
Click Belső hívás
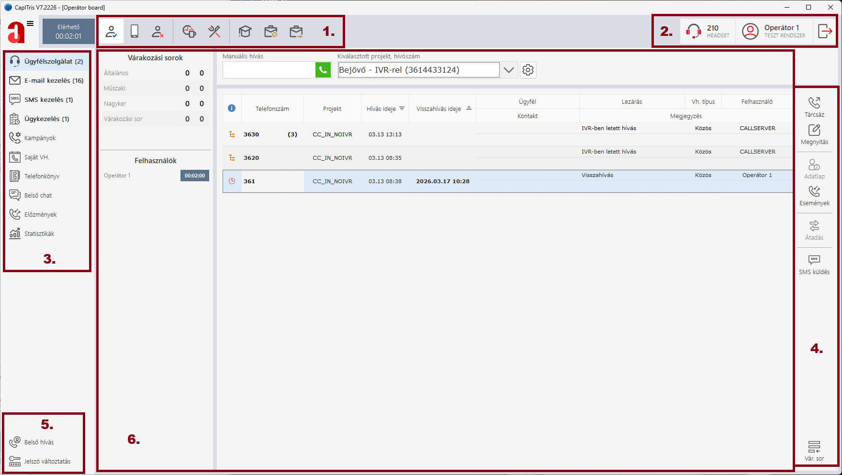39,442
